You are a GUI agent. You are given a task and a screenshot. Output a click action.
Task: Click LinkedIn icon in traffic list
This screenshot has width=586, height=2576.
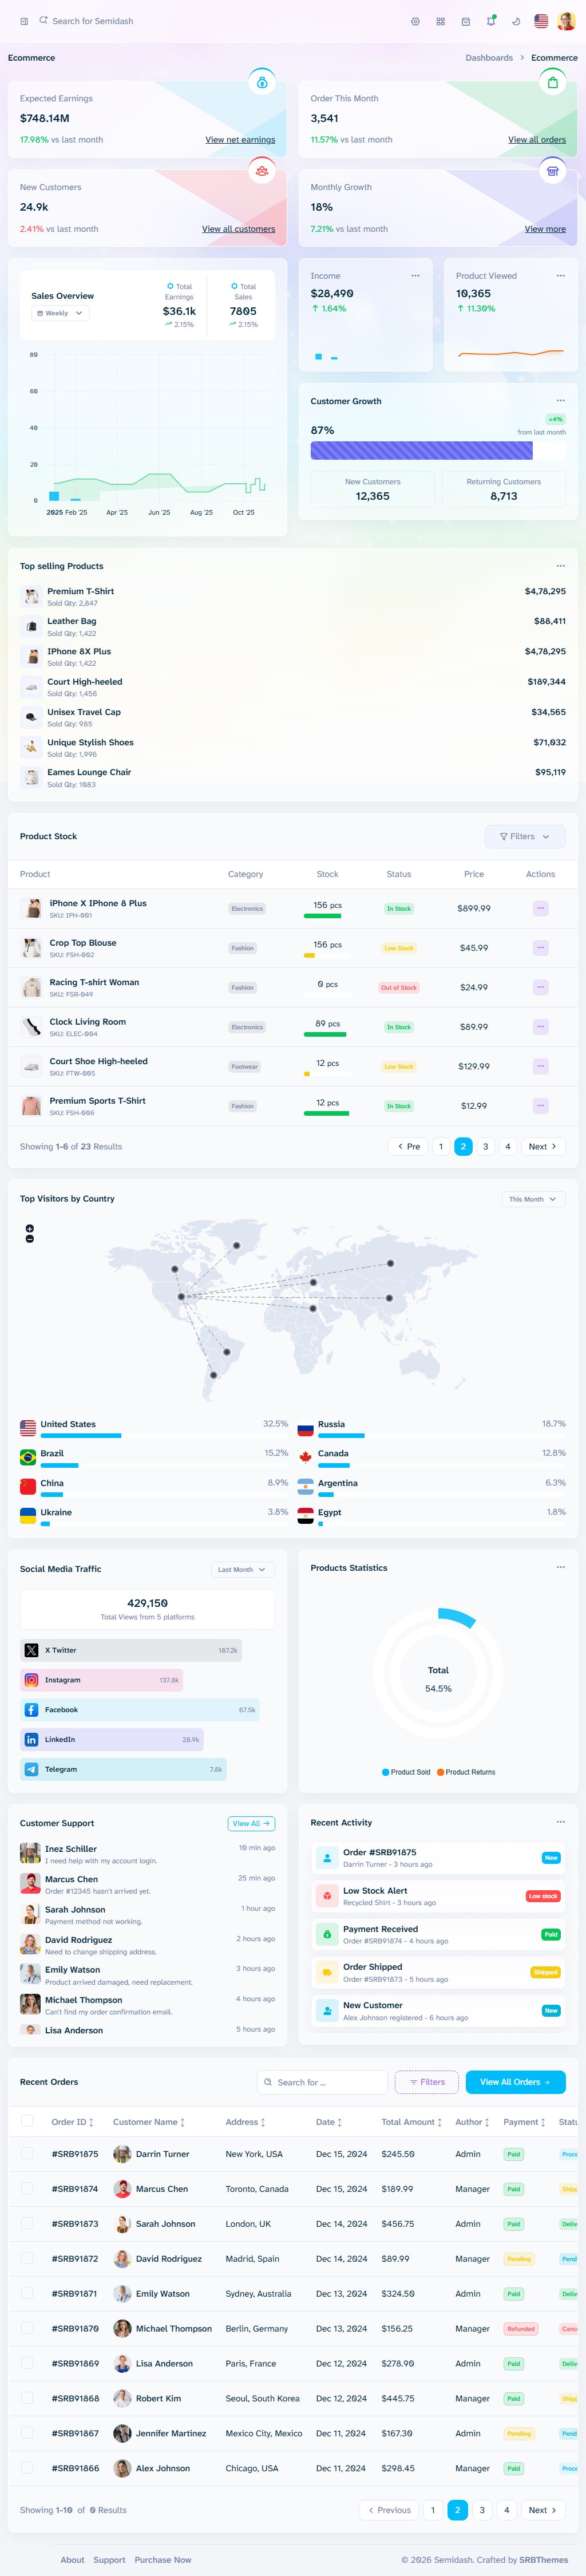tap(31, 1740)
